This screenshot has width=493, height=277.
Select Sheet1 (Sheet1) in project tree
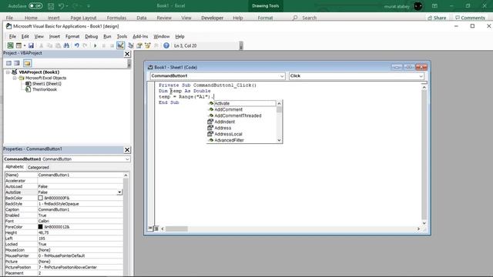click(46, 84)
